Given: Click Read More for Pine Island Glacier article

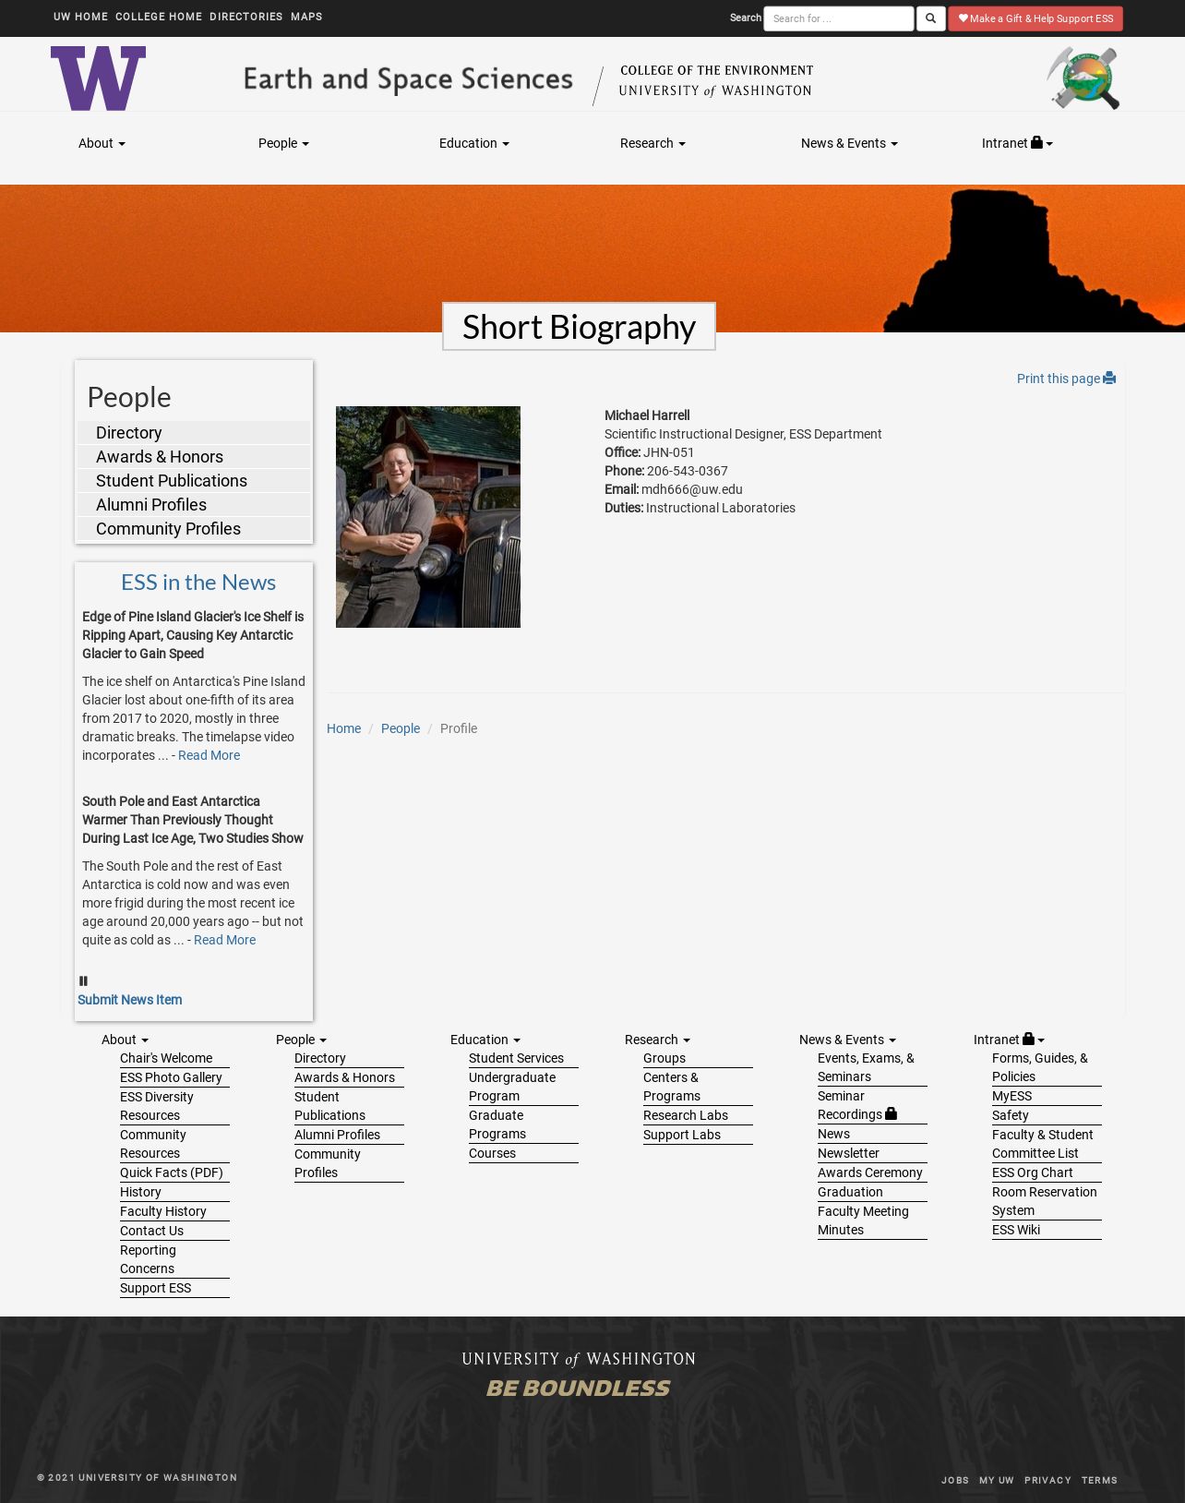Looking at the screenshot, I should point(209,755).
